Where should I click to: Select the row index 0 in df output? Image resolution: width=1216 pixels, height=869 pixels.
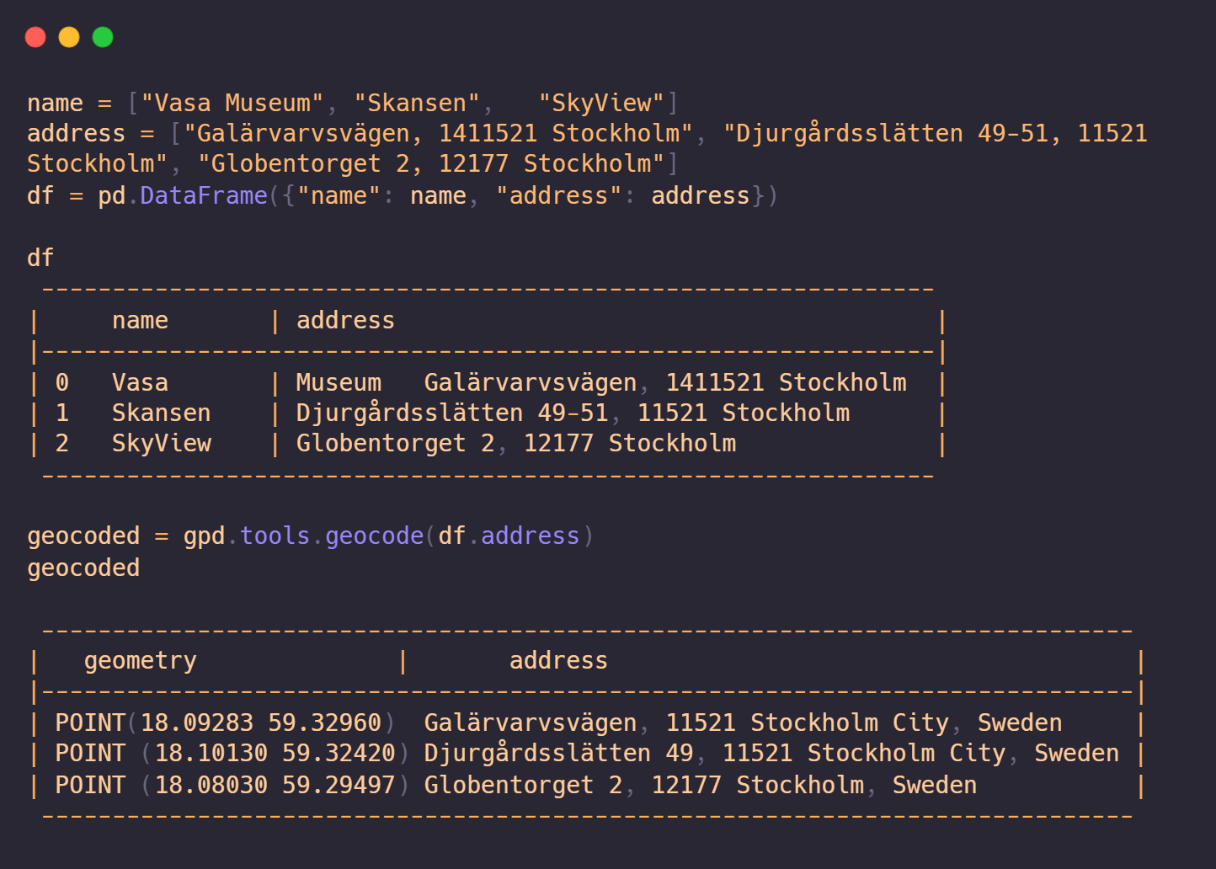point(61,381)
